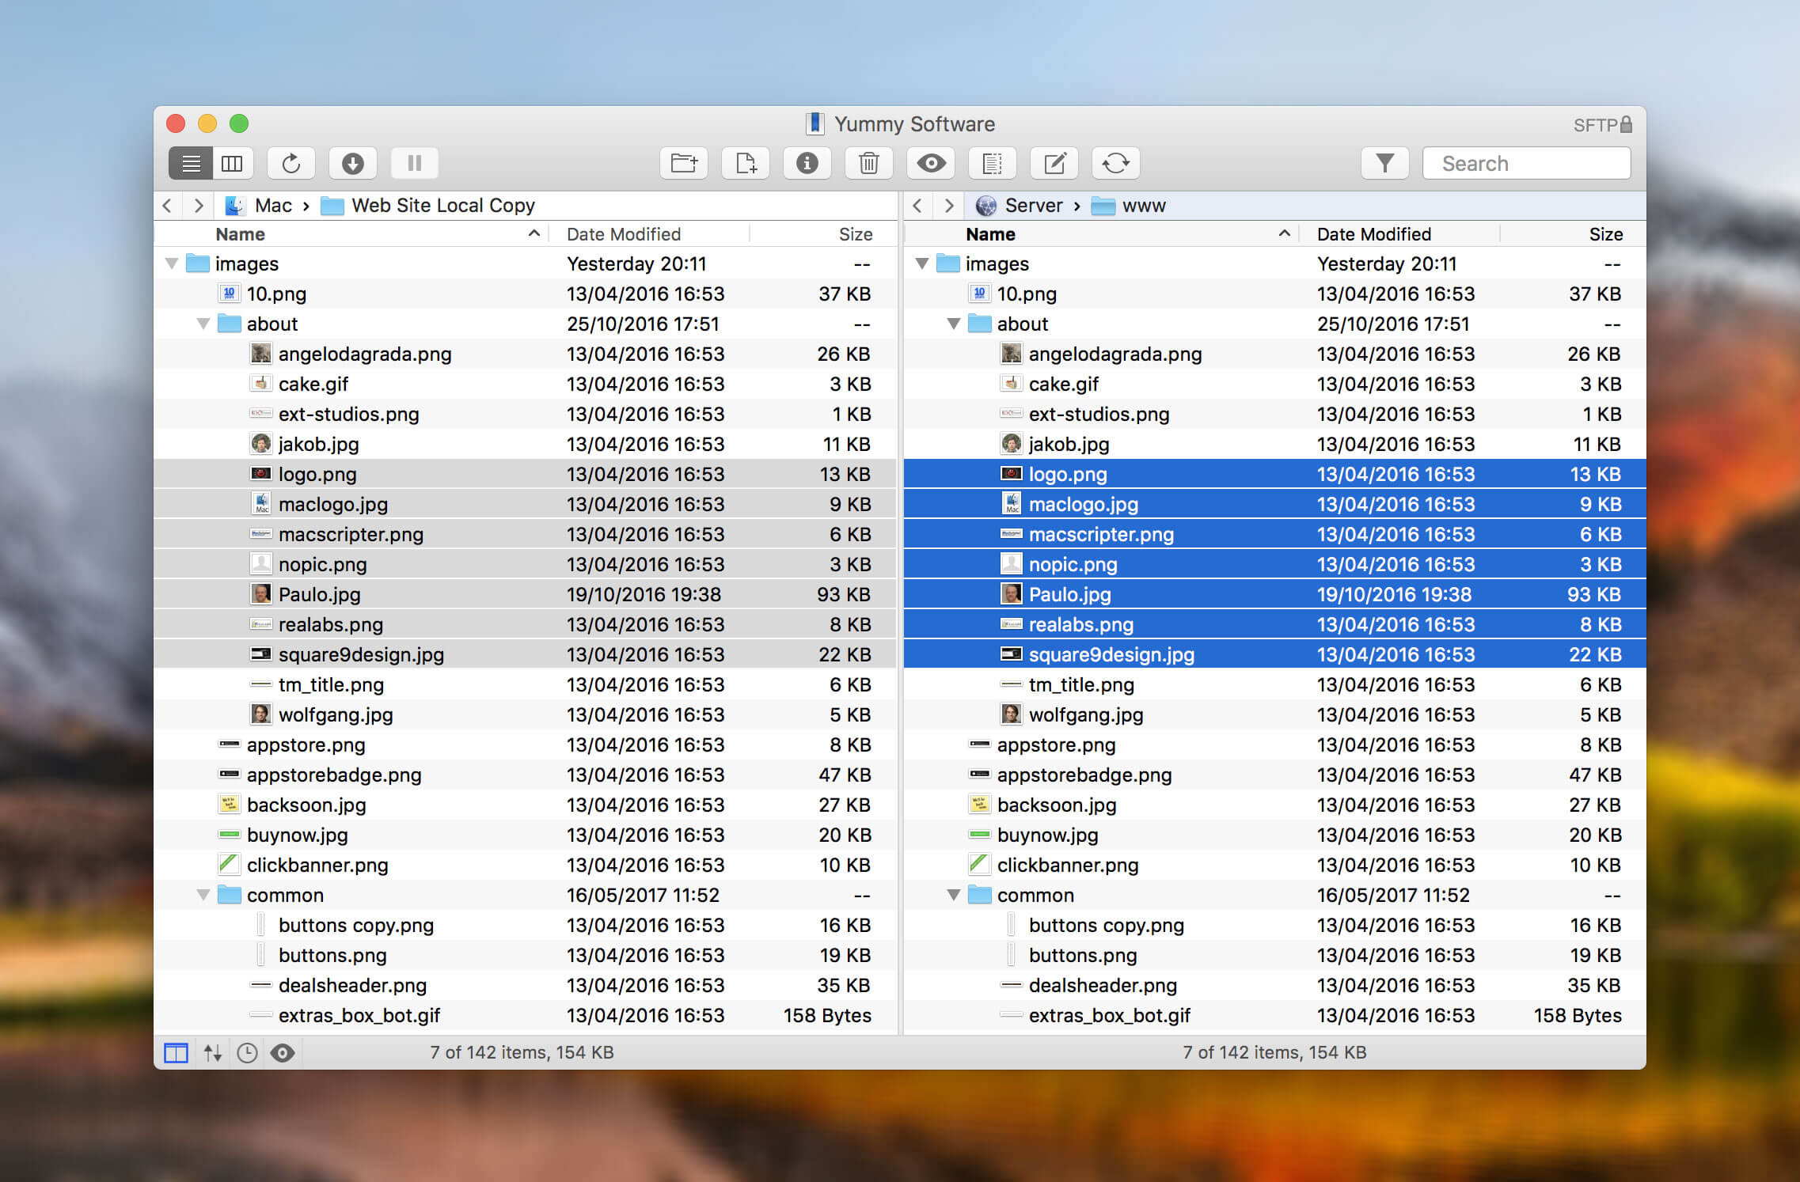Open the filter funnel button
1800x1182 pixels.
(x=1384, y=164)
